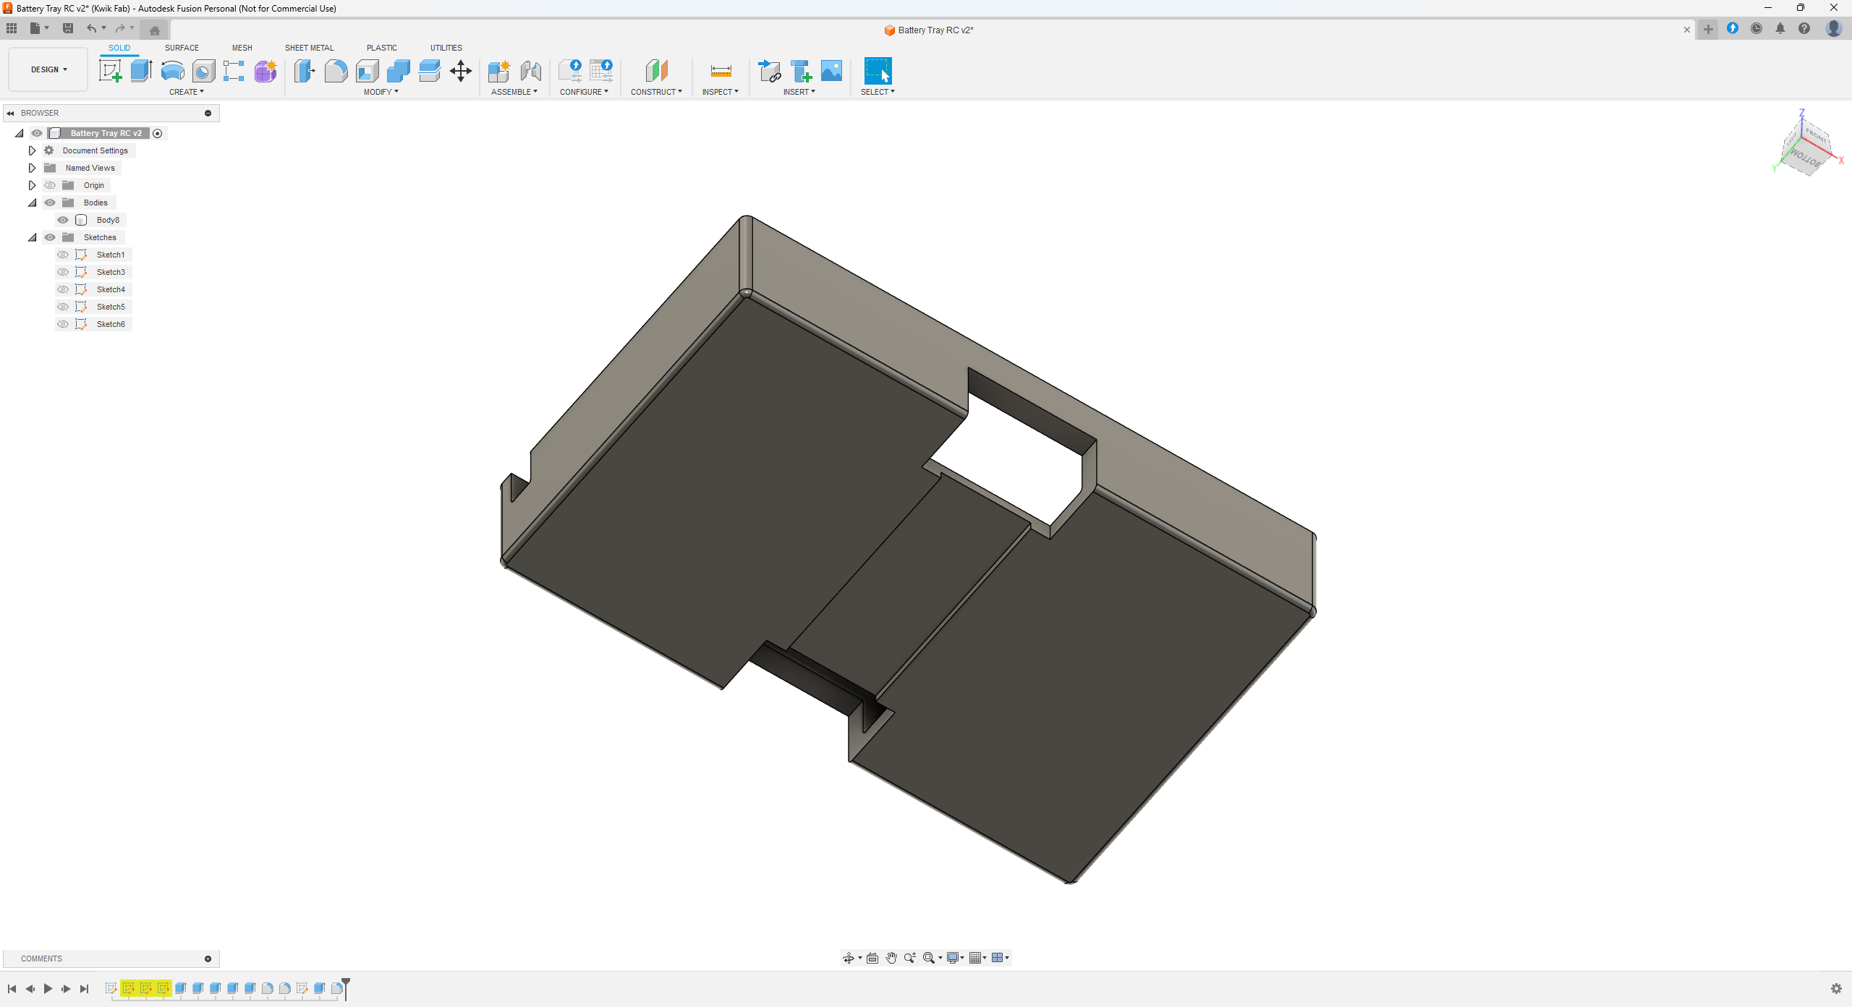Open the SURFACE tab

[182, 48]
